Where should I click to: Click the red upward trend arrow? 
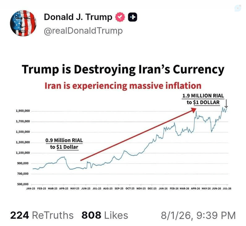139,134
